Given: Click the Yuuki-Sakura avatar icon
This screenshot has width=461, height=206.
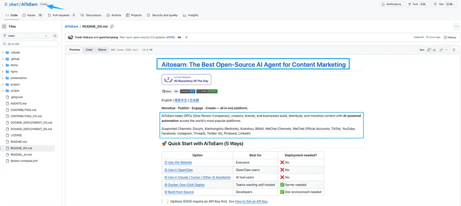Looking at the screenshot, I should [70, 37].
